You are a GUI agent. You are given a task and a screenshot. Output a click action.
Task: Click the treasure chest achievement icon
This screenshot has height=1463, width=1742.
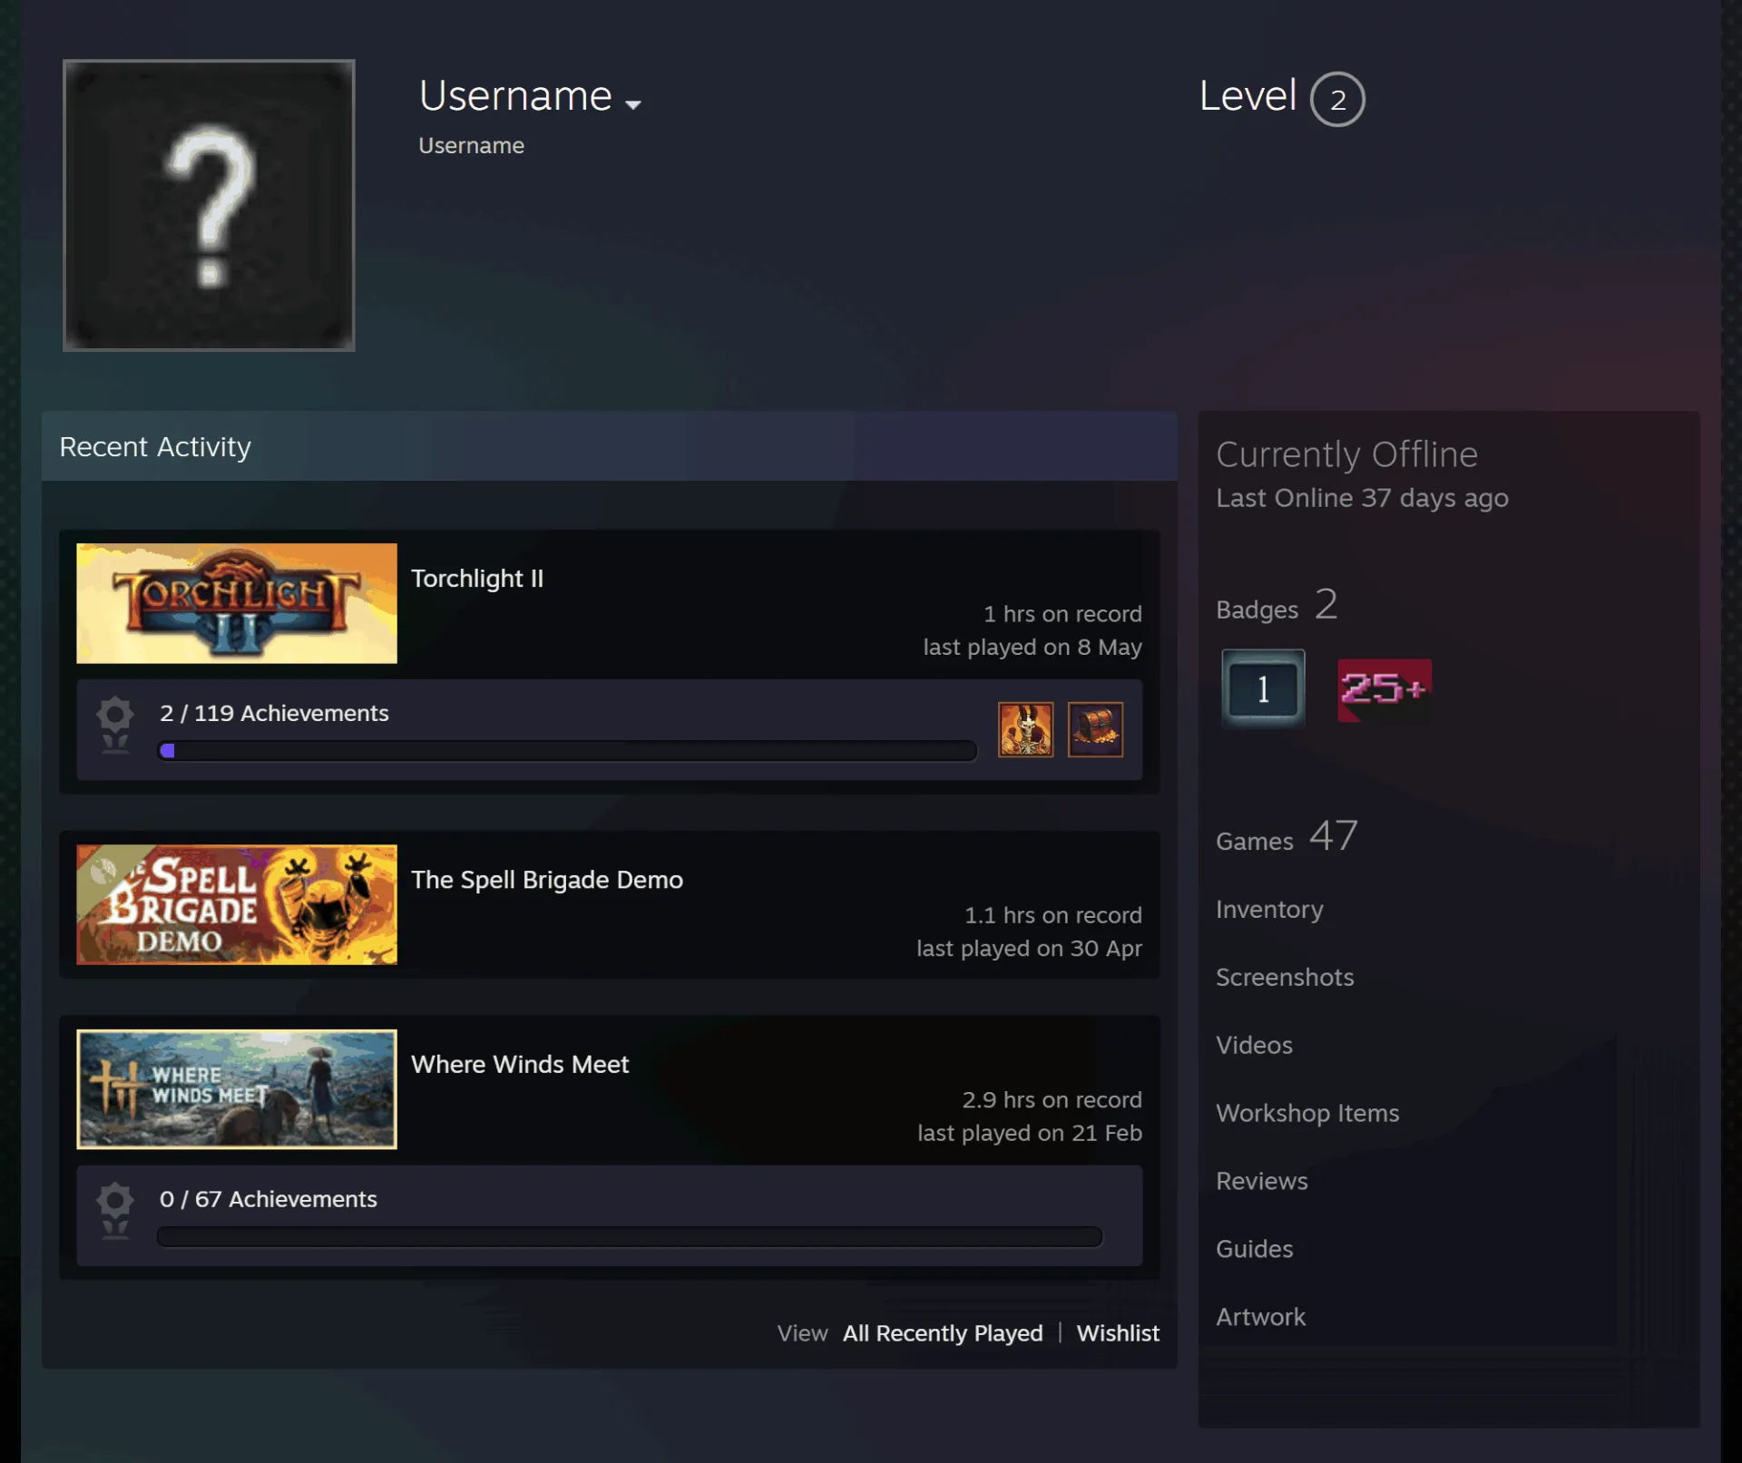pyautogui.click(x=1095, y=729)
